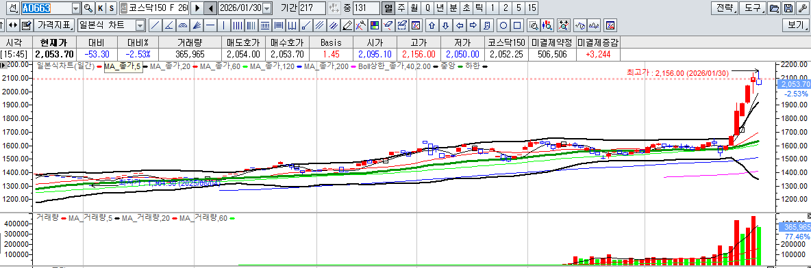The height and width of the screenshot is (268, 811).
Task: Click the left arrow marker tool
Action: pos(460,25)
